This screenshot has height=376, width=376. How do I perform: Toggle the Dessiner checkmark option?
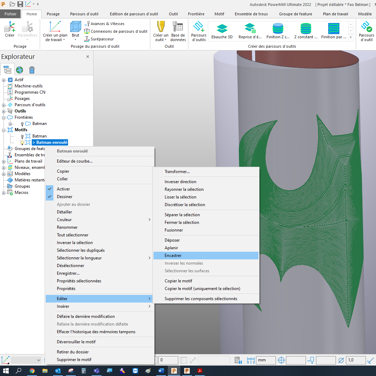(x=65, y=197)
